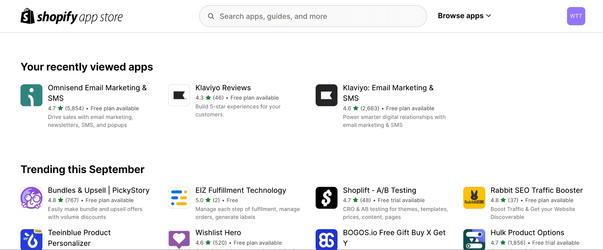Open Hulk Product Options title link
The image size is (603, 250).
click(527, 233)
